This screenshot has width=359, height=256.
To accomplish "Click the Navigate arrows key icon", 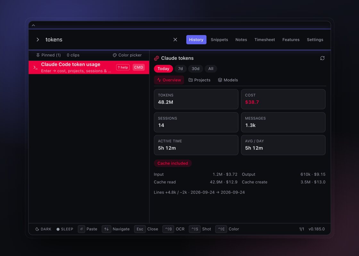I will [x=106, y=229].
